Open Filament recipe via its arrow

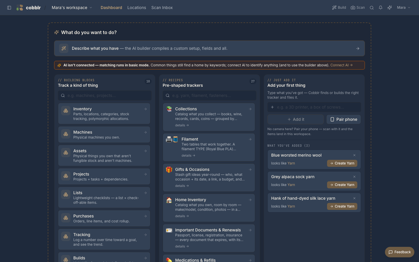(x=250, y=139)
